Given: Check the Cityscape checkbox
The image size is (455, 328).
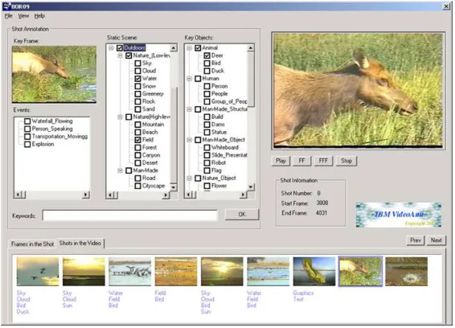Looking at the screenshot, I should 137,186.
